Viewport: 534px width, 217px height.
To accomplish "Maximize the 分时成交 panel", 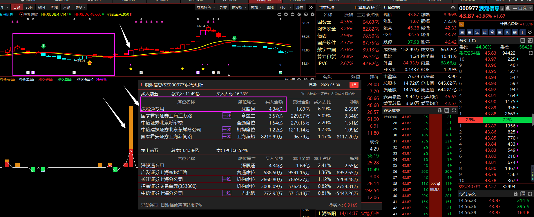I will pos(530,194).
